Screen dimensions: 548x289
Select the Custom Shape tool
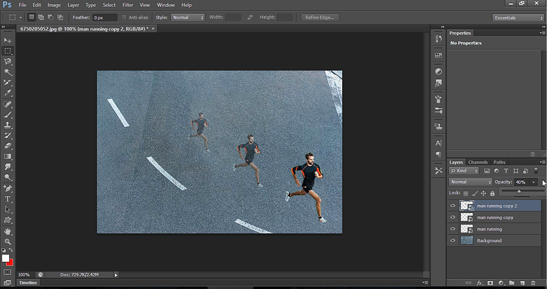pos(7,220)
